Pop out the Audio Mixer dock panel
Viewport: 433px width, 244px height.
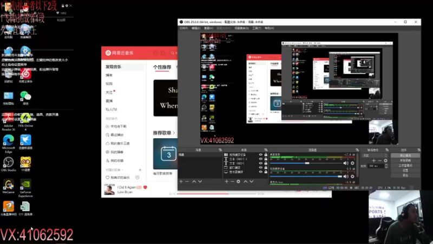tap(357, 150)
